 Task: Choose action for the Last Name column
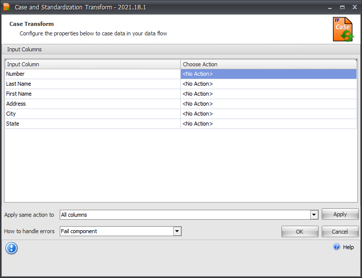(268, 84)
